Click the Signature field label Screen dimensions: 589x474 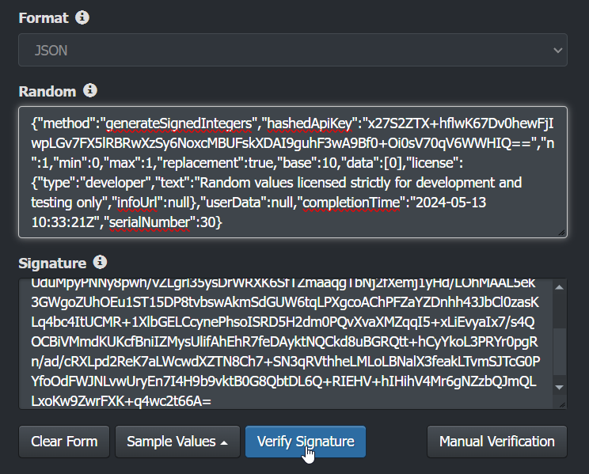tap(52, 262)
